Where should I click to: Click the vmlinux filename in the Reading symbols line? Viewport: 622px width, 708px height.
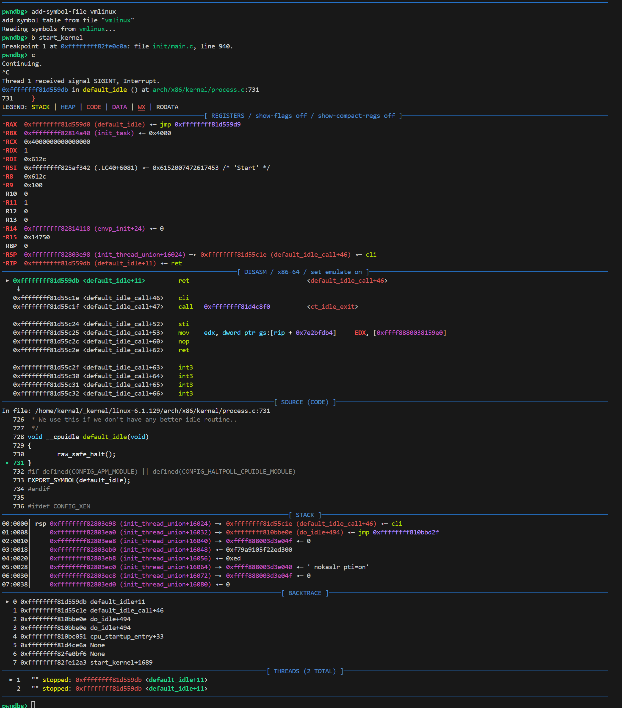click(92, 29)
